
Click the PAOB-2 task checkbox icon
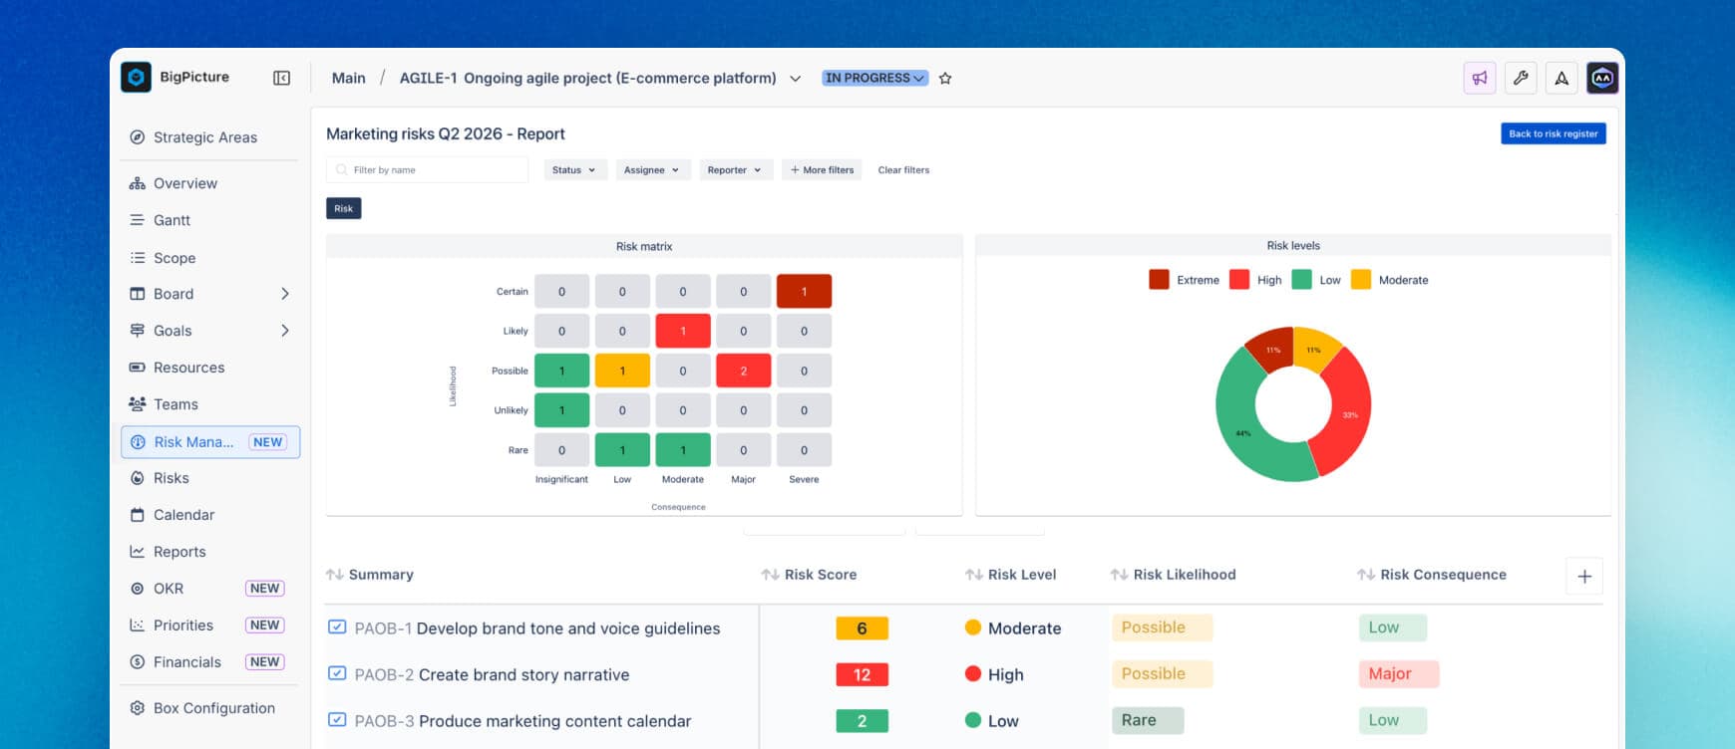click(x=337, y=673)
